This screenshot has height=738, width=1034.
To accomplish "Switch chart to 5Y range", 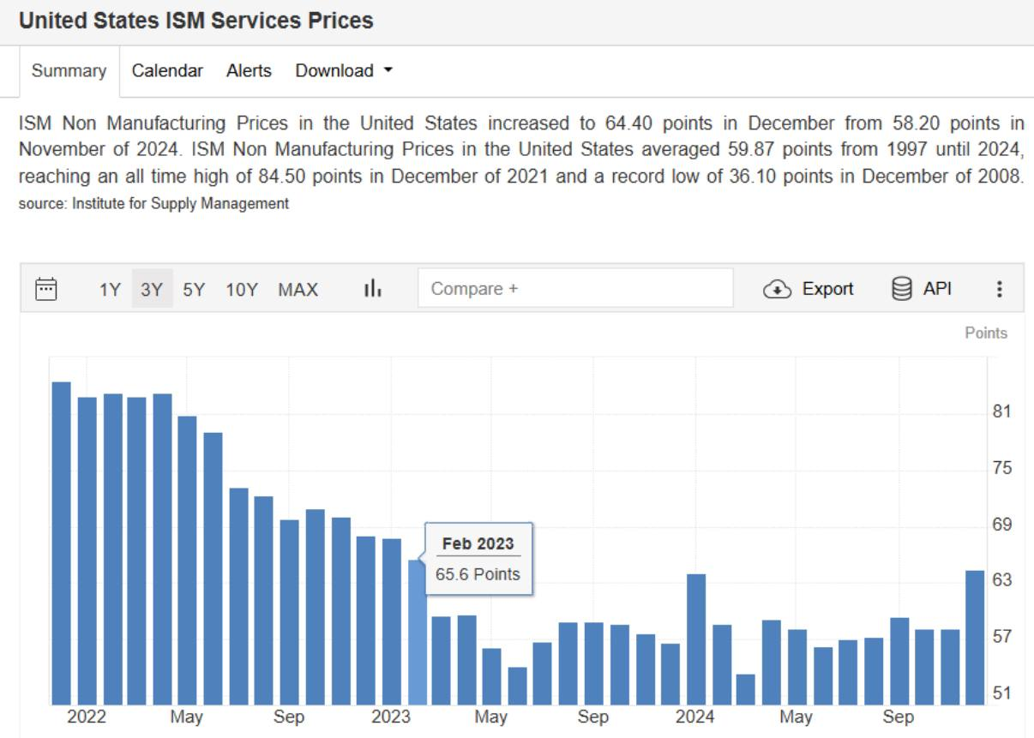I will 194,290.
